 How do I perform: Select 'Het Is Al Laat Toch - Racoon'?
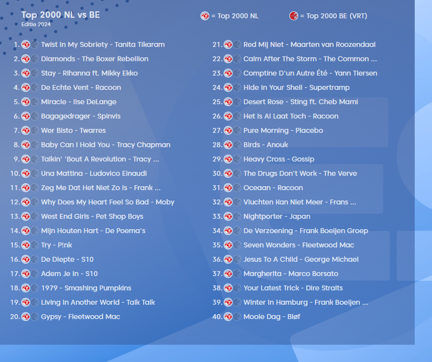pos(291,116)
